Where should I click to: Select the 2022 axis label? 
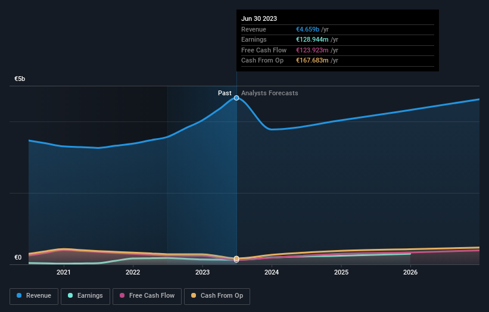click(133, 272)
